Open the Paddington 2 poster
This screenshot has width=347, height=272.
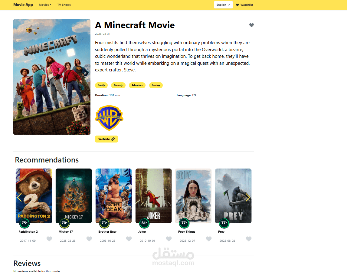point(34,196)
